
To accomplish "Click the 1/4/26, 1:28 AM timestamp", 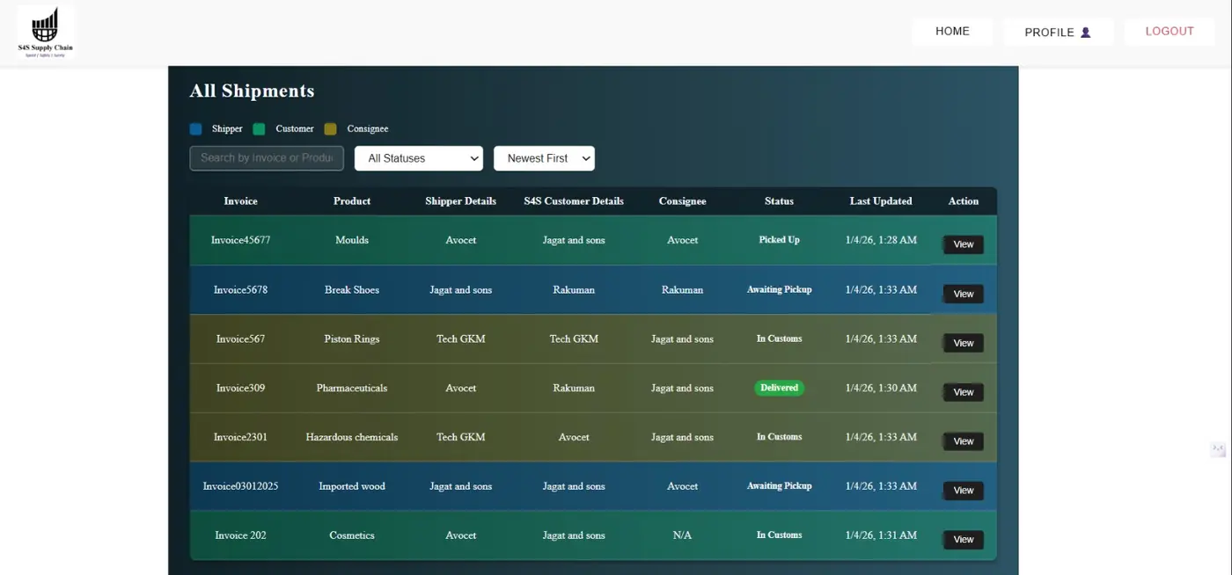I will 881,240.
